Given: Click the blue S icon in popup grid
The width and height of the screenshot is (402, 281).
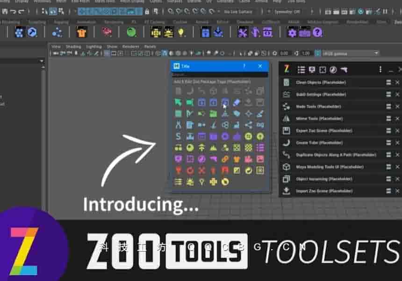Looking at the screenshot, I should (178, 136).
